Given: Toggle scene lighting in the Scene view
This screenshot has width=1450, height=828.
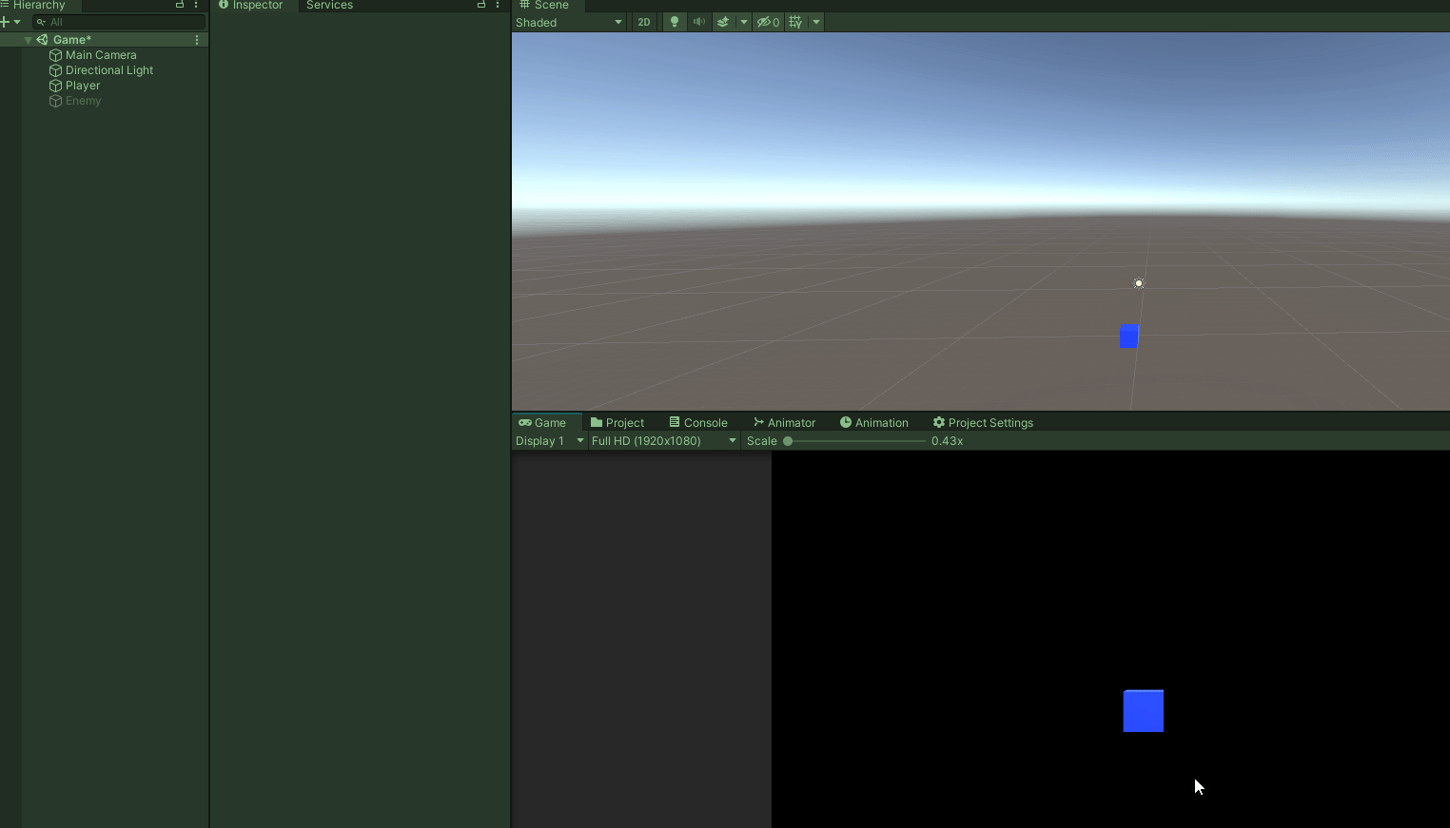Looking at the screenshot, I should pos(675,22).
